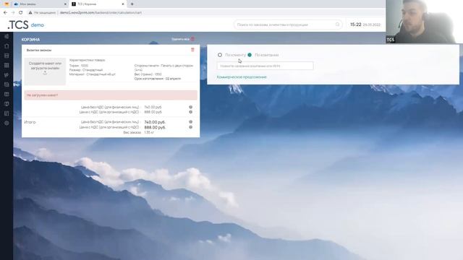Click the Вес заказа value

[149, 132]
